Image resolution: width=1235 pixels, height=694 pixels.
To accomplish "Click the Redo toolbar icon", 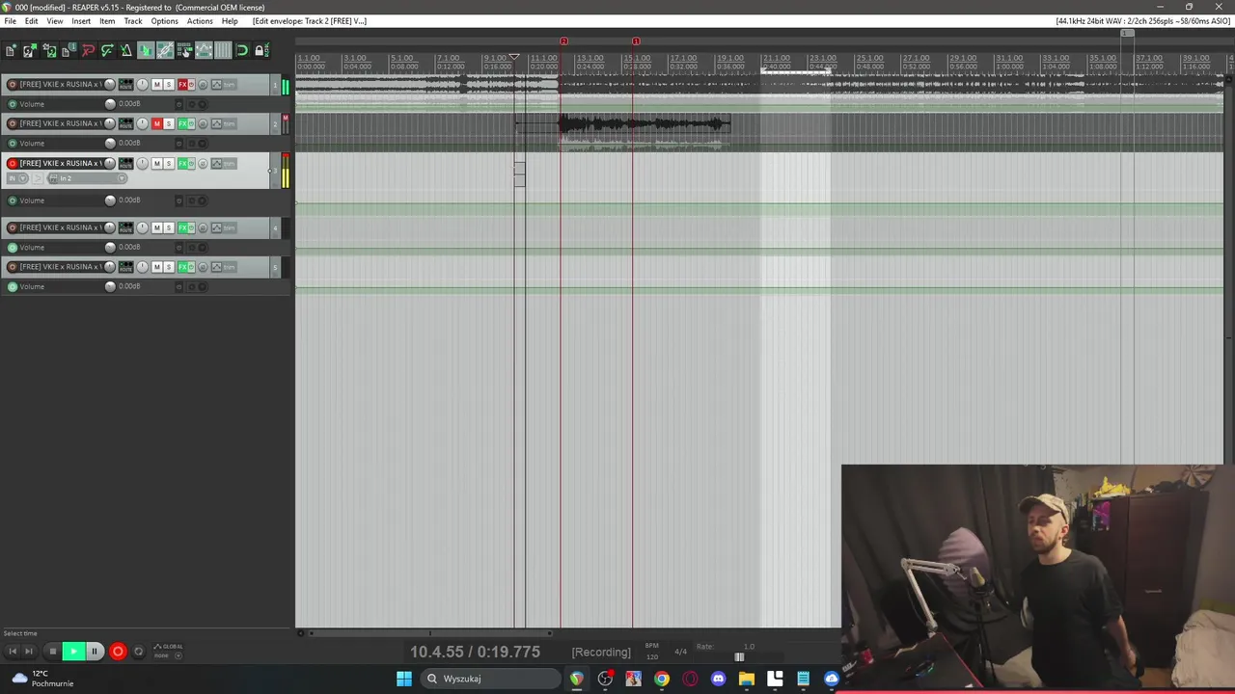I will (107, 50).
